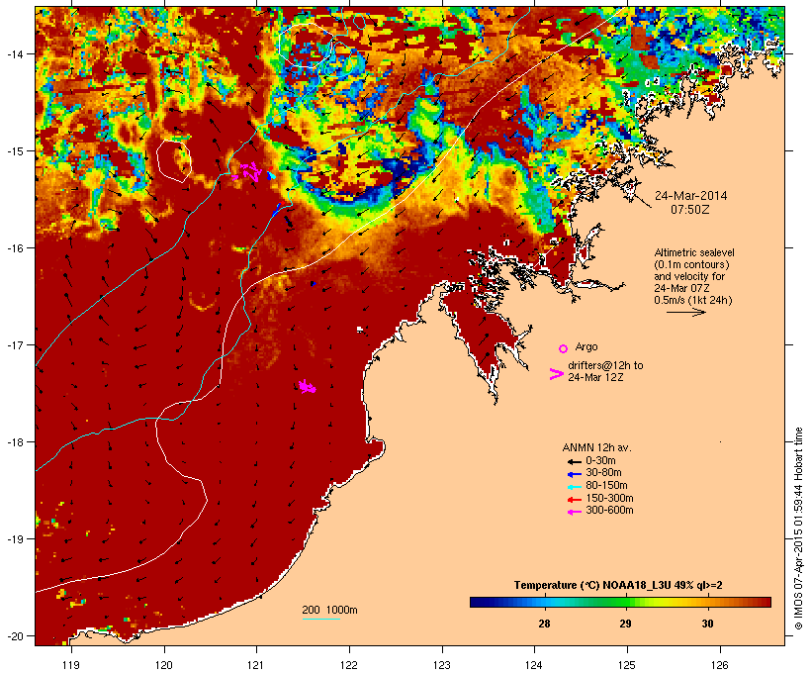Click the 'Argo' legend label
Viewport: 811px width, 673px height.
tap(586, 346)
